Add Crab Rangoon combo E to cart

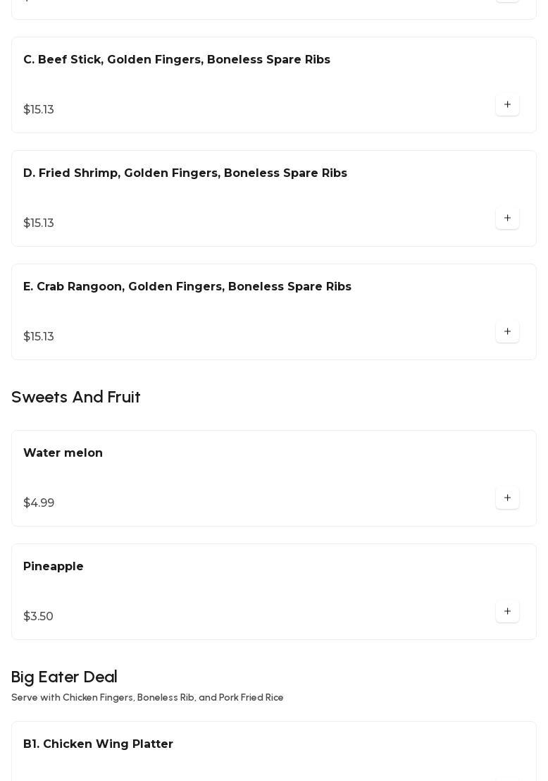tap(507, 331)
